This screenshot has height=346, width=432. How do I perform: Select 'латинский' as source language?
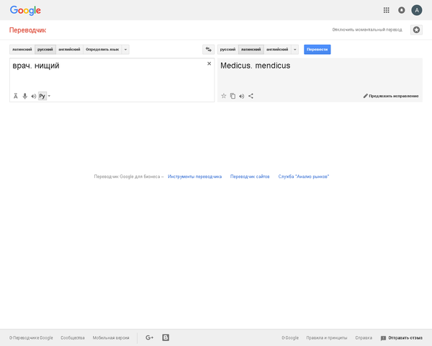22,50
